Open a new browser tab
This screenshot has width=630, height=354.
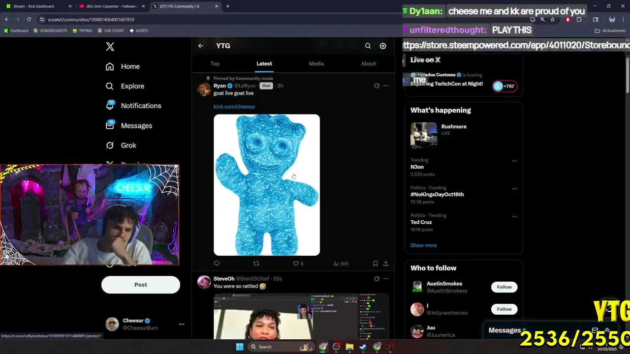(x=227, y=6)
